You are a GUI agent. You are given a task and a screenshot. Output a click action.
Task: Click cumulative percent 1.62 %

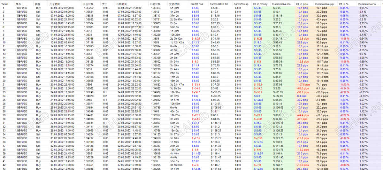pos(363,168)
